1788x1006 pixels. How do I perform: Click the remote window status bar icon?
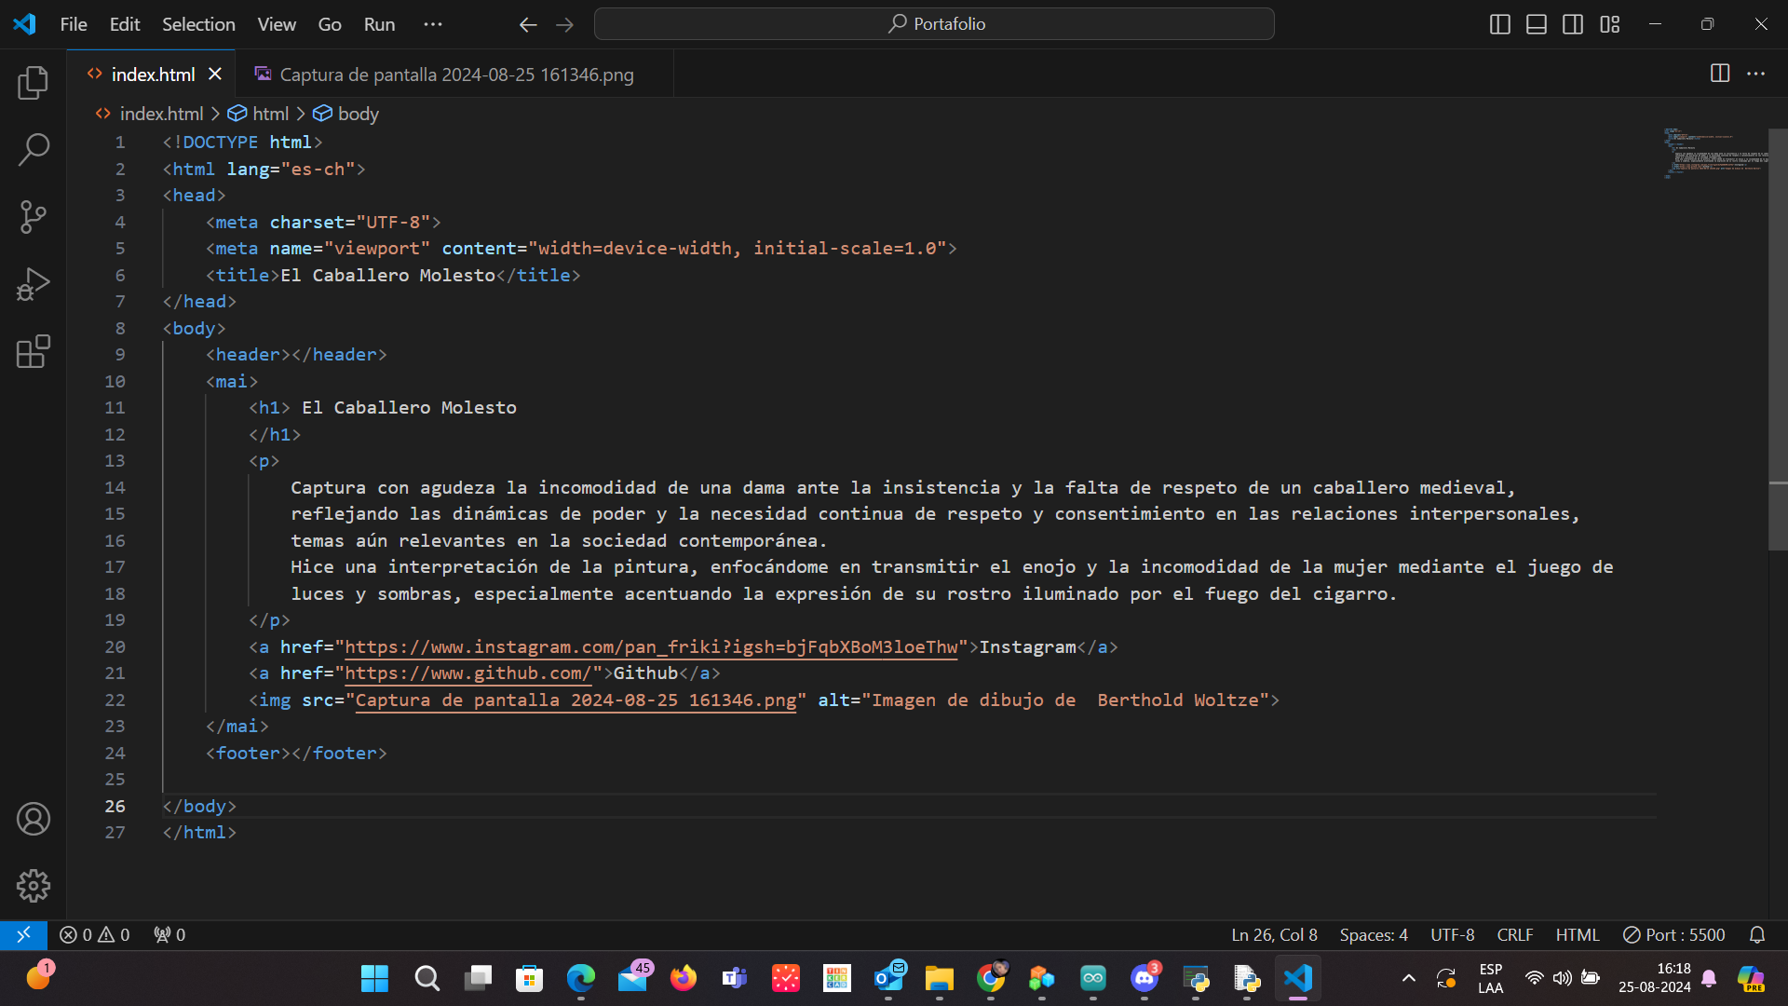tap(23, 934)
